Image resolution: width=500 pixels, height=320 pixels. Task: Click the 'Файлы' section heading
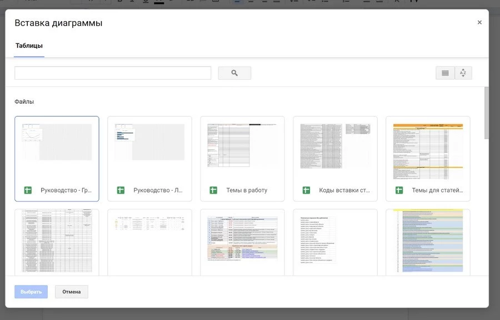pos(24,101)
